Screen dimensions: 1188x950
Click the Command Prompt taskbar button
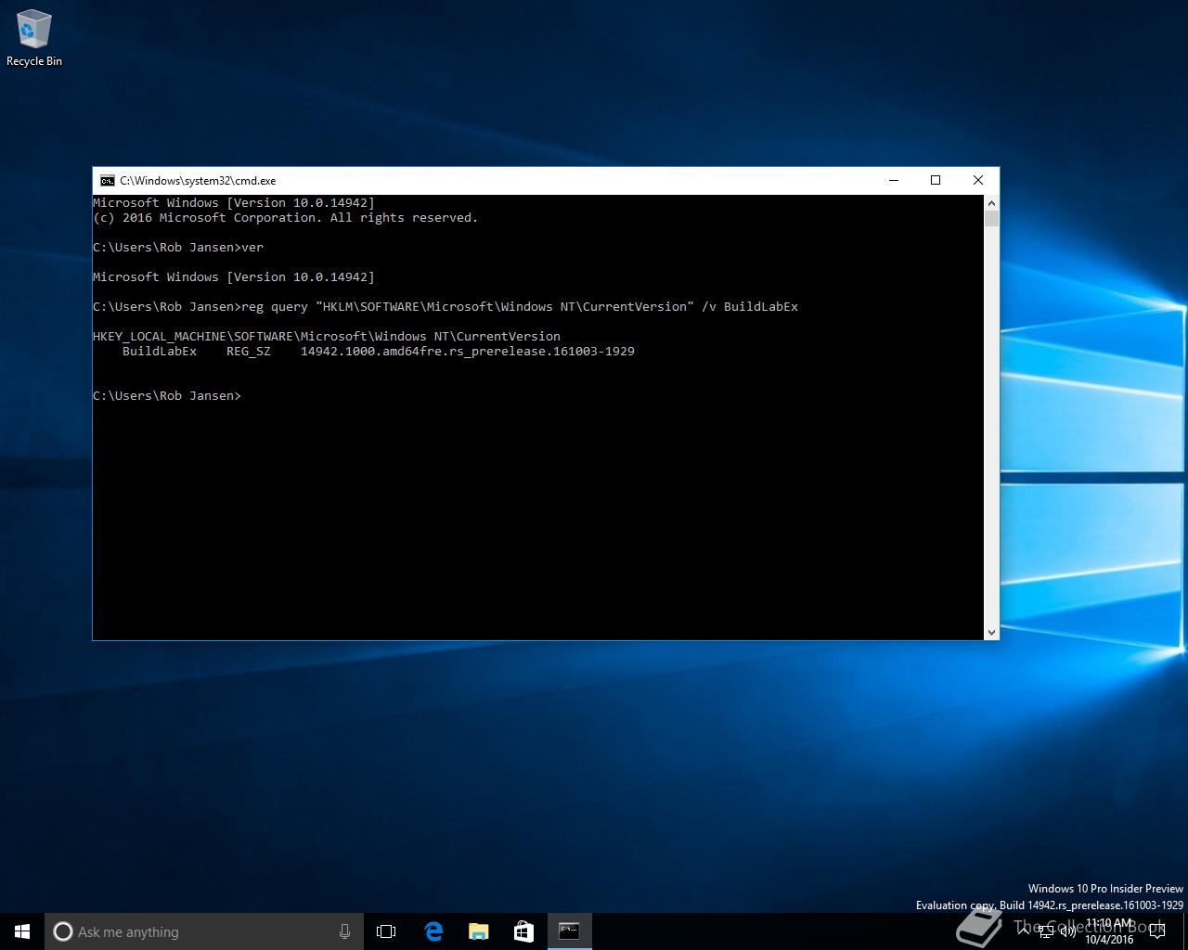(x=569, y=931)
